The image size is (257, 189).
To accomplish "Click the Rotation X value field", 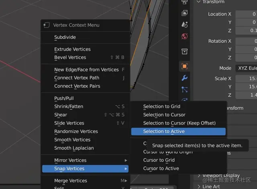I will point(246,41).
